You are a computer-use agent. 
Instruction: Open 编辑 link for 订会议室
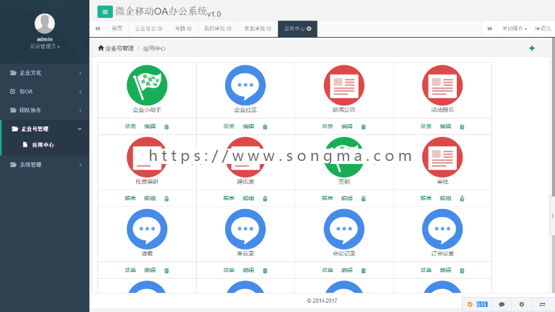(x=445, y=270)
